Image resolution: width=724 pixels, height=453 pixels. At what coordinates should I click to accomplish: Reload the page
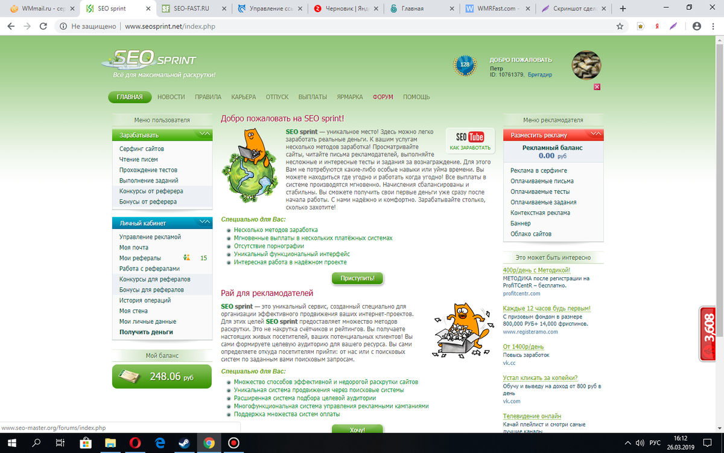click(x=45, y=27)
